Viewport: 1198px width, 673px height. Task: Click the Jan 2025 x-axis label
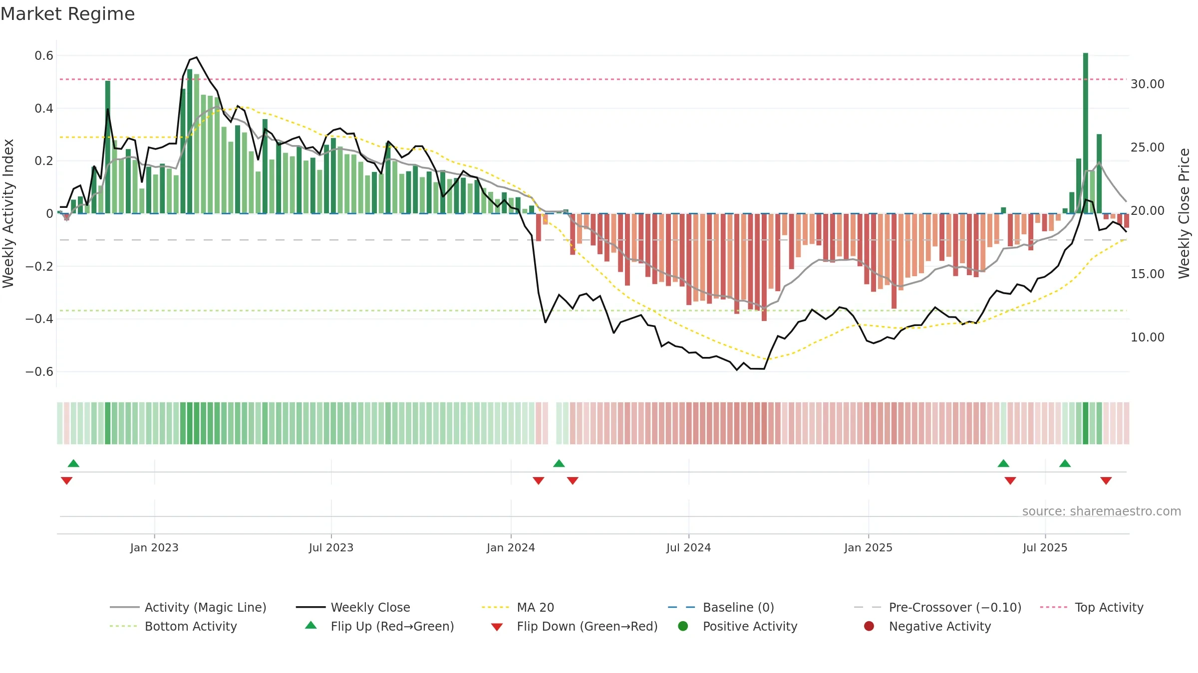[868, 547]
